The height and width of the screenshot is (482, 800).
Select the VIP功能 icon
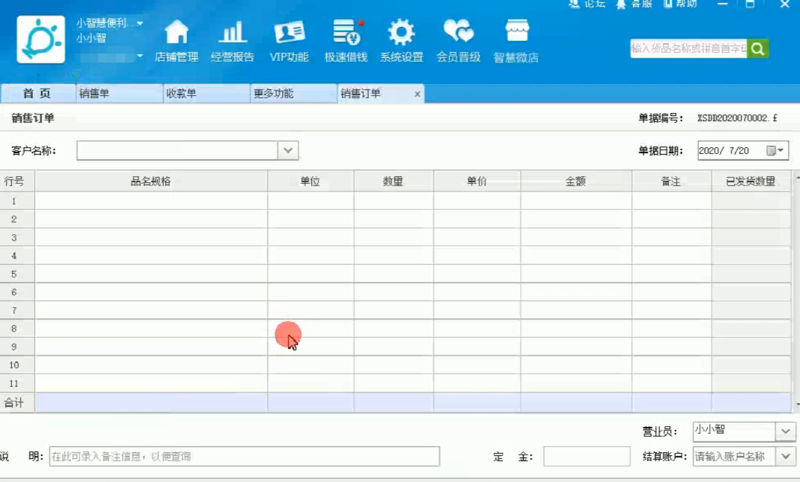pos(289,40)
